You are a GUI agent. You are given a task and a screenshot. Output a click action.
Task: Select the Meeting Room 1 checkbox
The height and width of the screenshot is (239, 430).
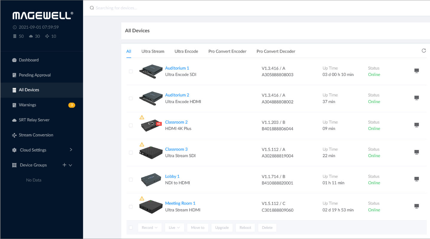(131, 207)
